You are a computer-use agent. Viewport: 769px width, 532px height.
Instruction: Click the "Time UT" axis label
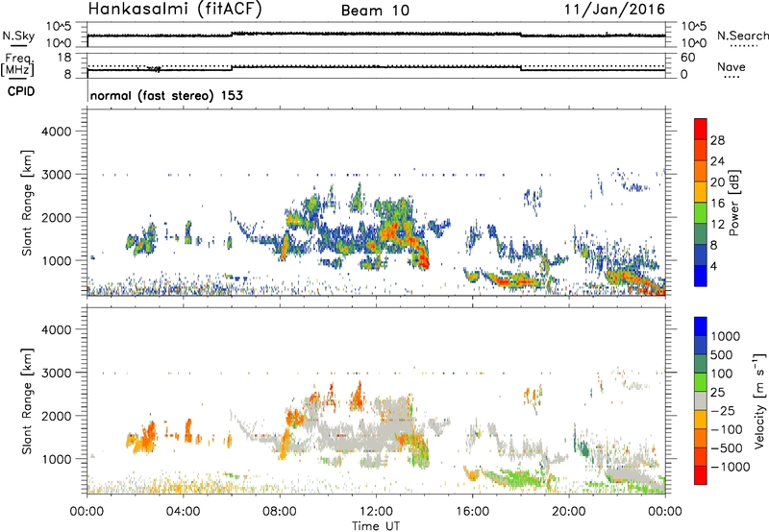click(x=376, y=526)
